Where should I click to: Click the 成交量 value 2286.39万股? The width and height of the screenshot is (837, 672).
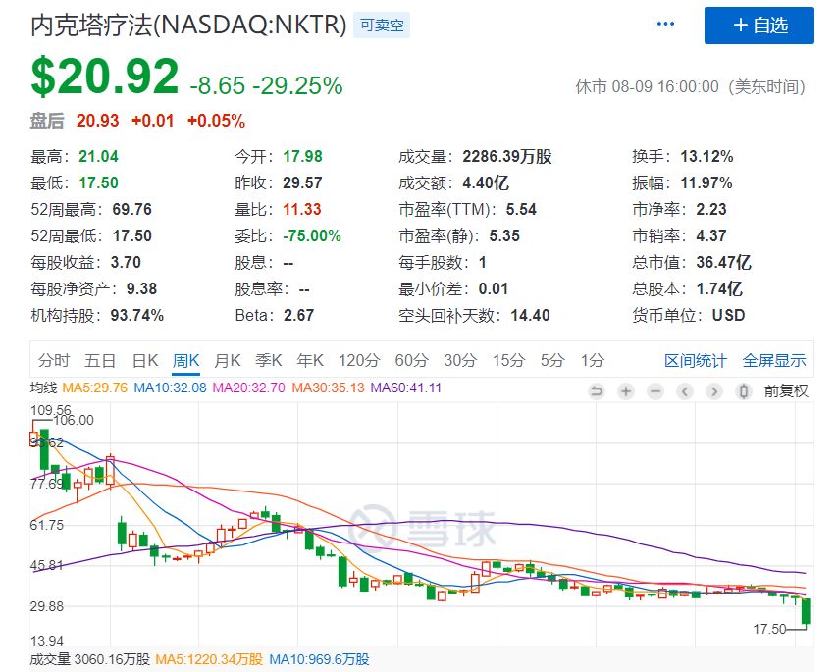coord(507,156)
